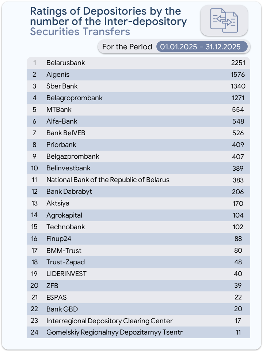Select MTBank in the ratings list
Image resolution: width=263 pixels, height=351 pixels.
pos(59,110)
